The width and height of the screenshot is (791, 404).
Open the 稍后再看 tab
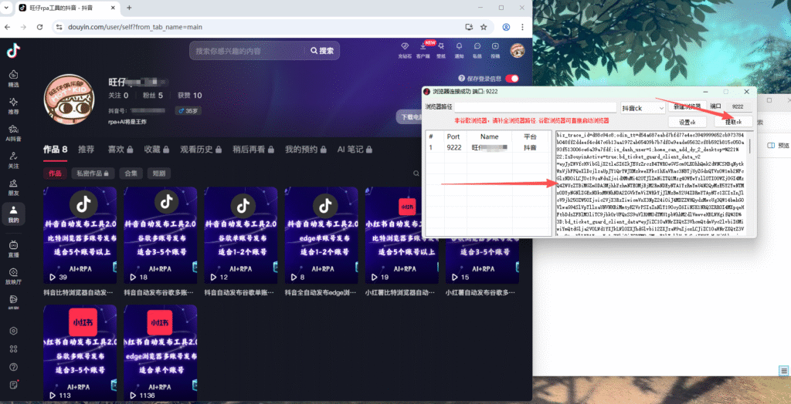253,150
